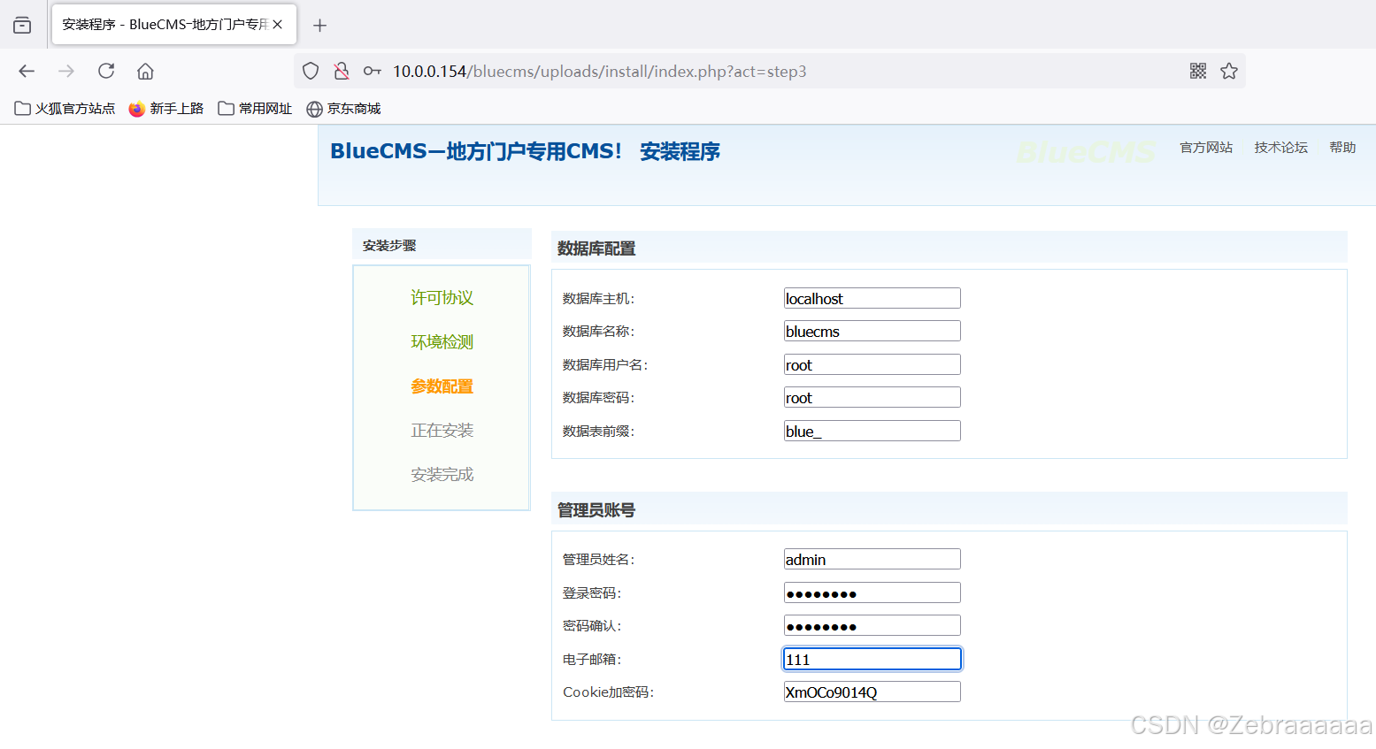
Task: Select the 环境检测 install step
Action: coord(442,342)
